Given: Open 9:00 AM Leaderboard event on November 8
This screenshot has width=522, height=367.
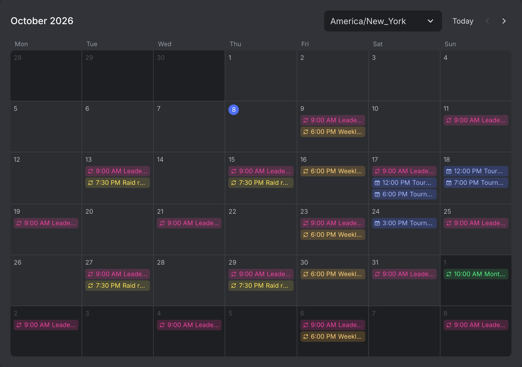Looking at the screenshot, I should (x=476, y=325).
